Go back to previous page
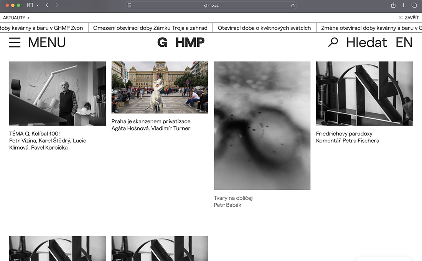Screen dimensions: 422x261 47,5
